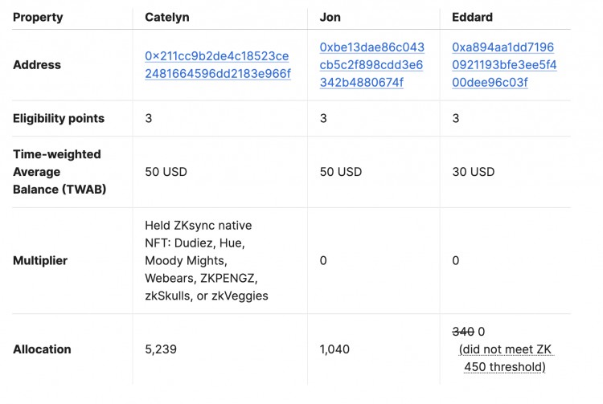The height and width of the screenshot is (404, 603).
Task: Select the Multiplier row label
Action: [40, 260]
